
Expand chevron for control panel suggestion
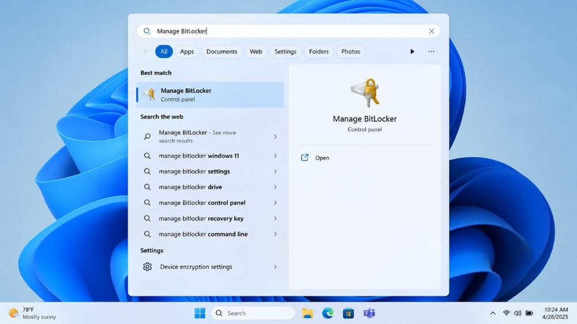[275, 202]
